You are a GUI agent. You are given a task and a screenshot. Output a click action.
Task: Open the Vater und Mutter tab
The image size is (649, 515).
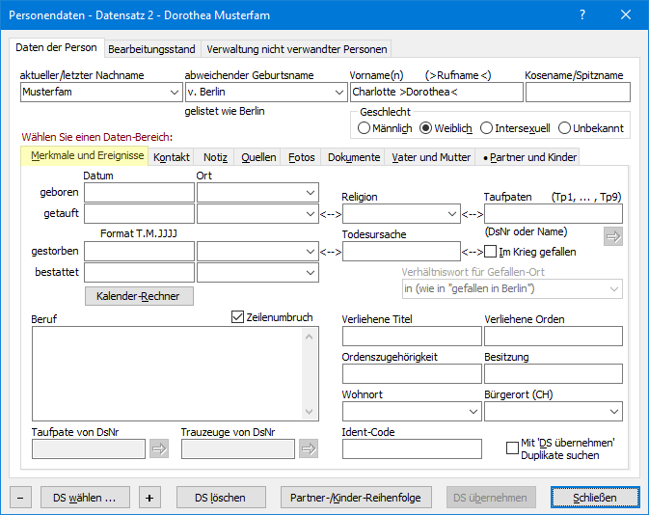click(x=431, y=157)
